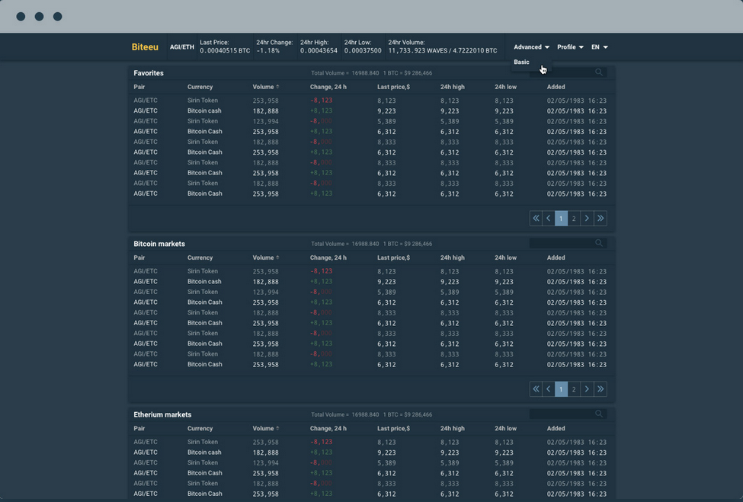Go to previous page in Favorites pagination
The width and height of the screenshot is (743, 502).
[548, 219]
